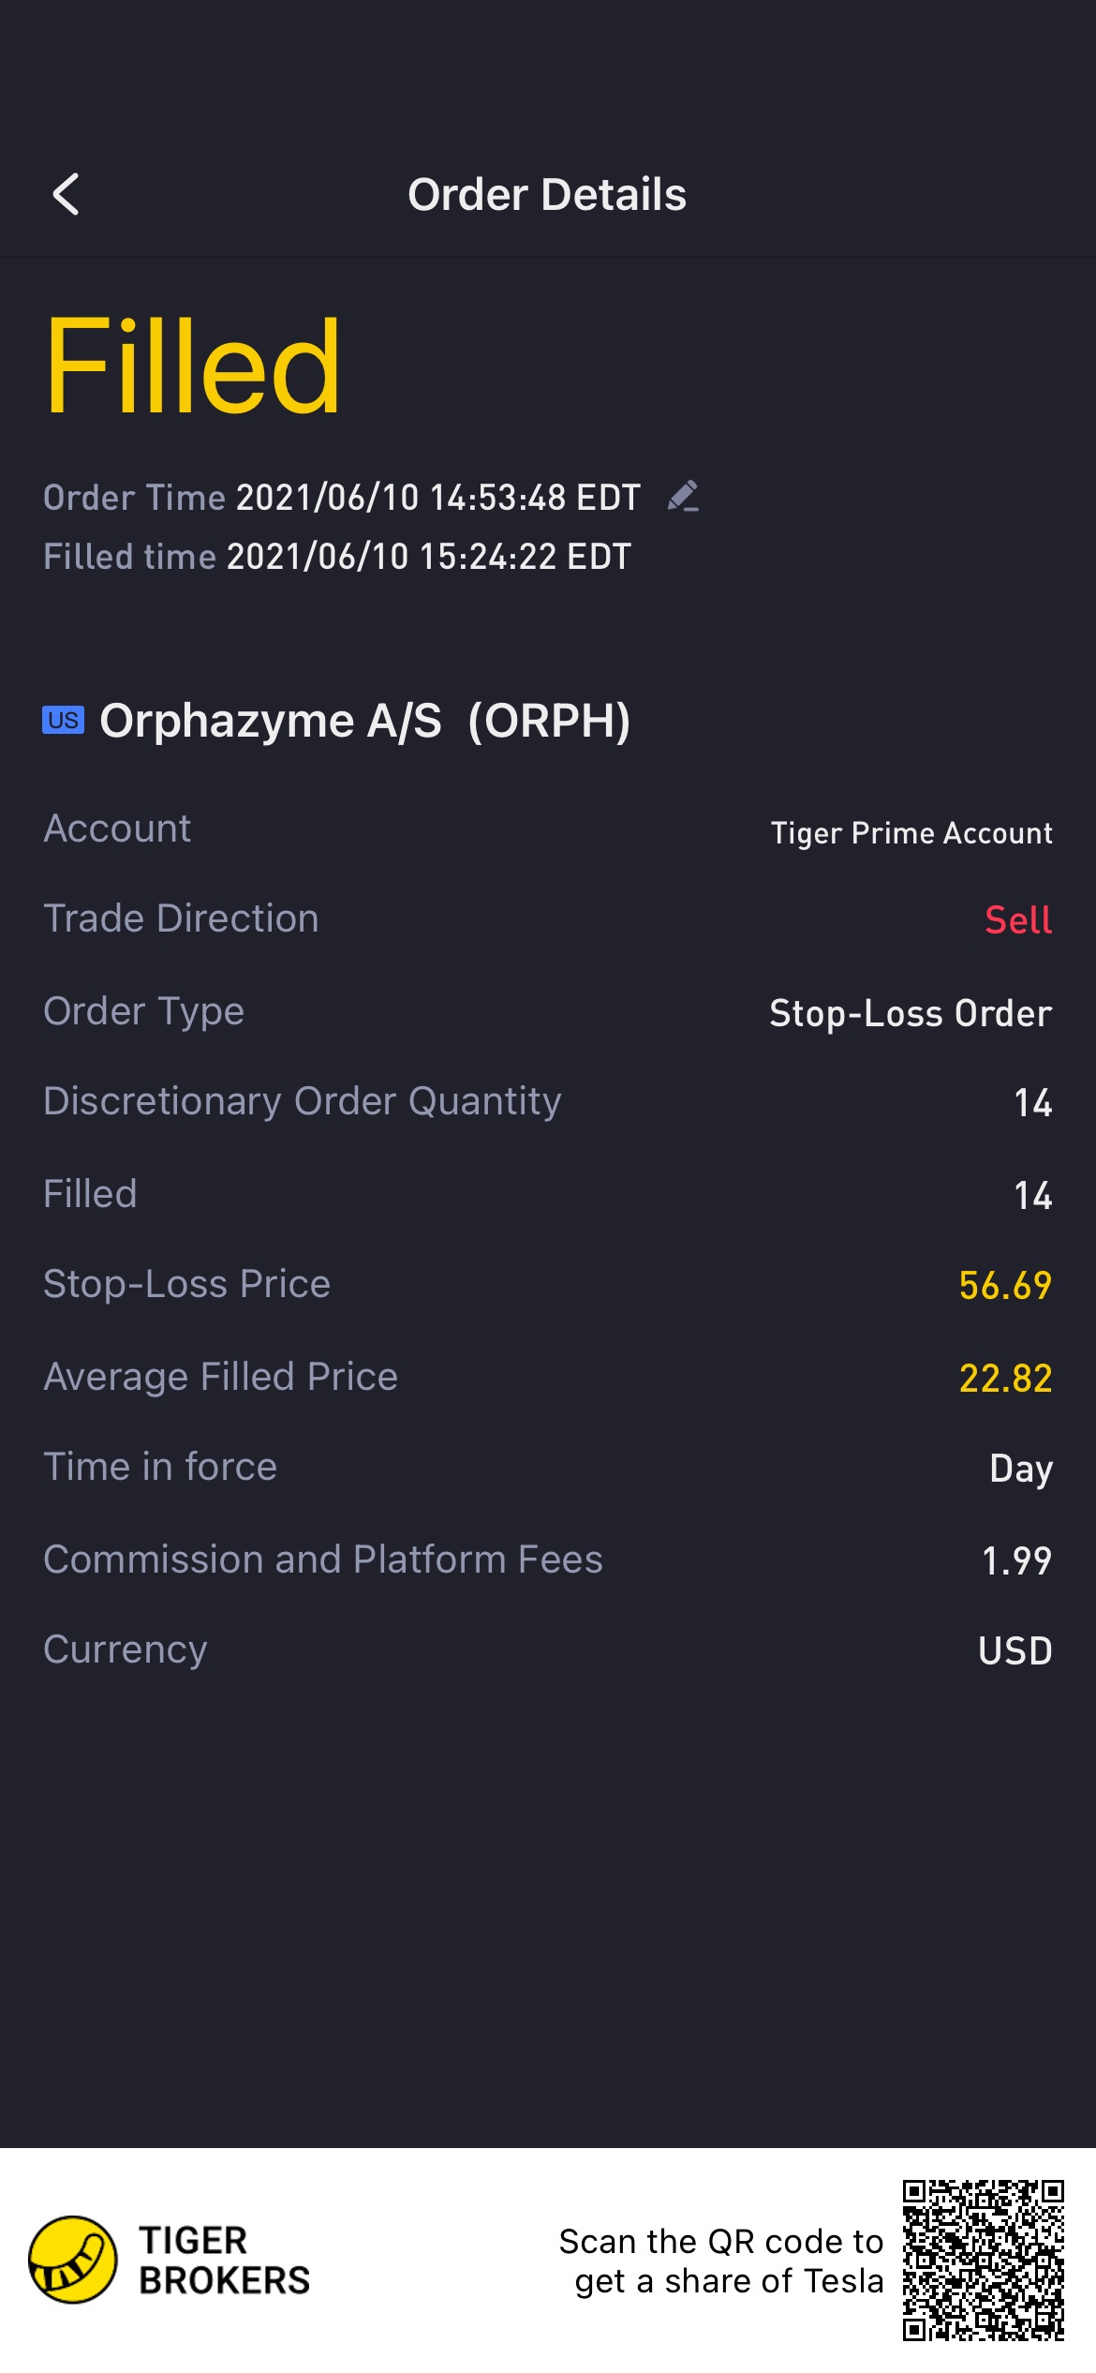This screenshot has width=1096, height=2373.
Task: Click the Order Details title
Action: tap(547, 195)
